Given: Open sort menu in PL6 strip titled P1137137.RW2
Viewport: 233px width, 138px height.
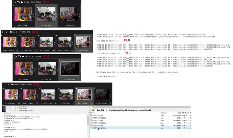Looking at the screenshot, I should (x=14, y=2).
